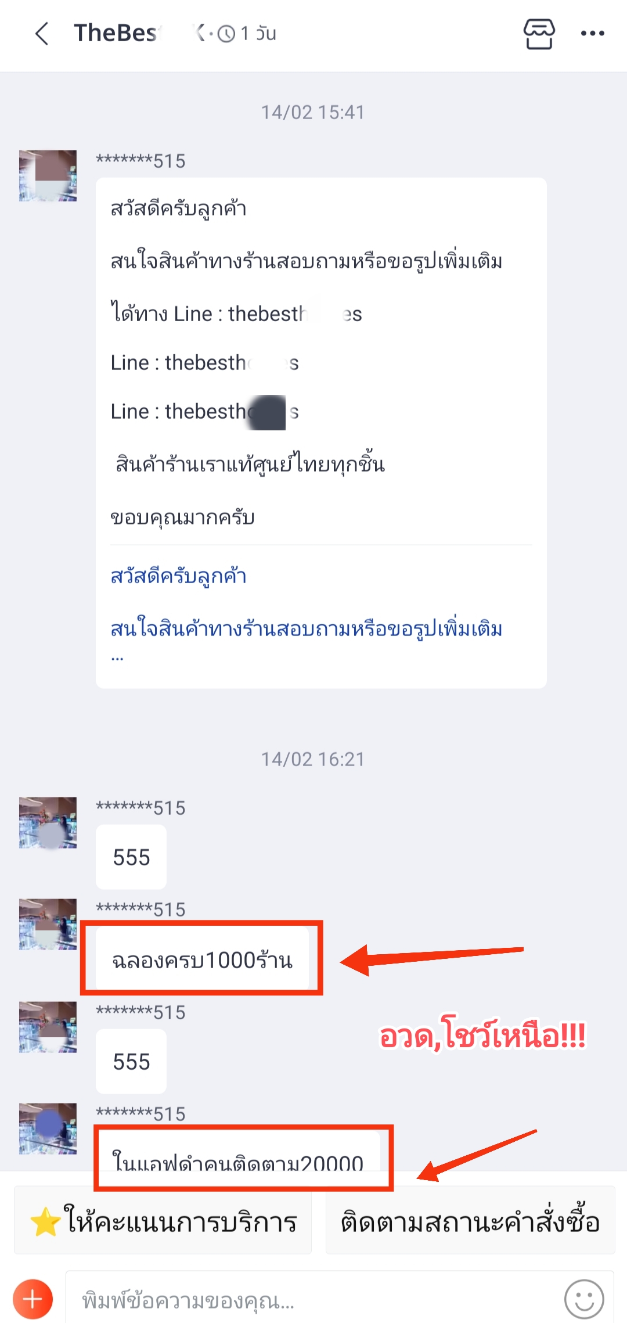Tap the long welcome message bubble
Screen dimensions: 627x1323
pyautogui.click(x=321, y=433)
